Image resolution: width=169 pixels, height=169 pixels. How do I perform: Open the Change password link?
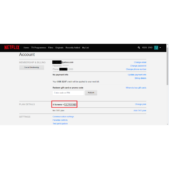coord(138,66)
